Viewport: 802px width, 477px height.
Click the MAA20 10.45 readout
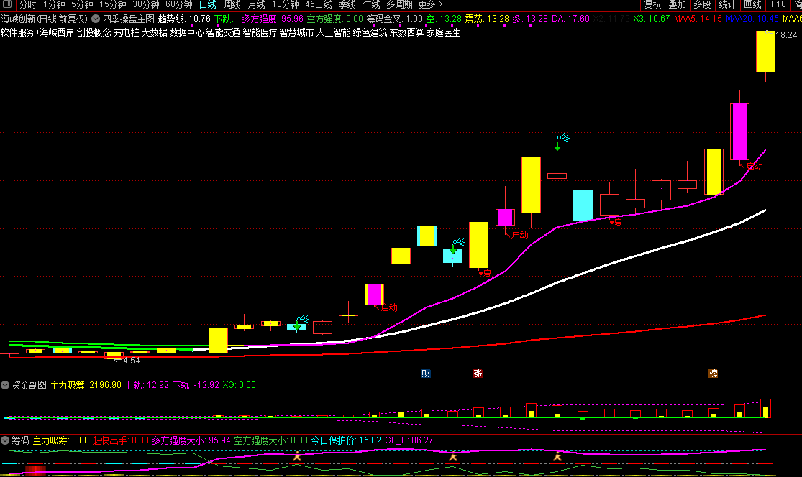[752, 19]
